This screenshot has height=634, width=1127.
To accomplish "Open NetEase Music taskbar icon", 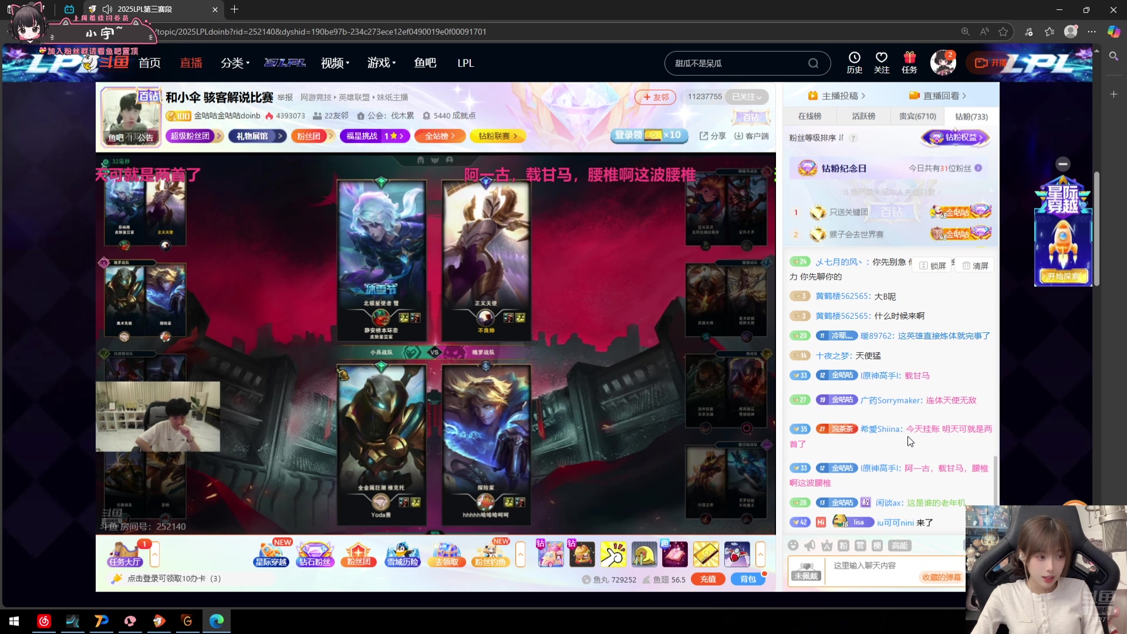I will [x=44, y=620].
